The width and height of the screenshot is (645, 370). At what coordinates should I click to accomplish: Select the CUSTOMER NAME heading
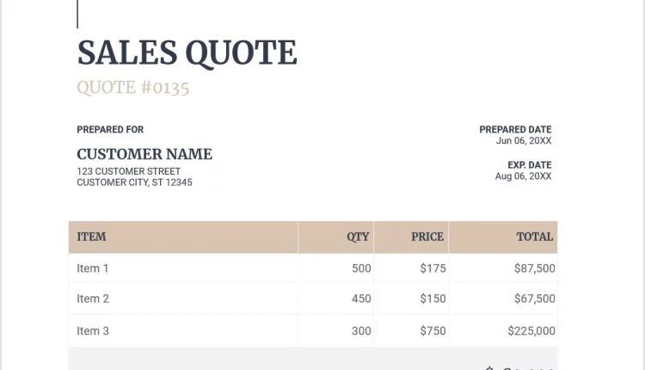(x=144, y=154)
